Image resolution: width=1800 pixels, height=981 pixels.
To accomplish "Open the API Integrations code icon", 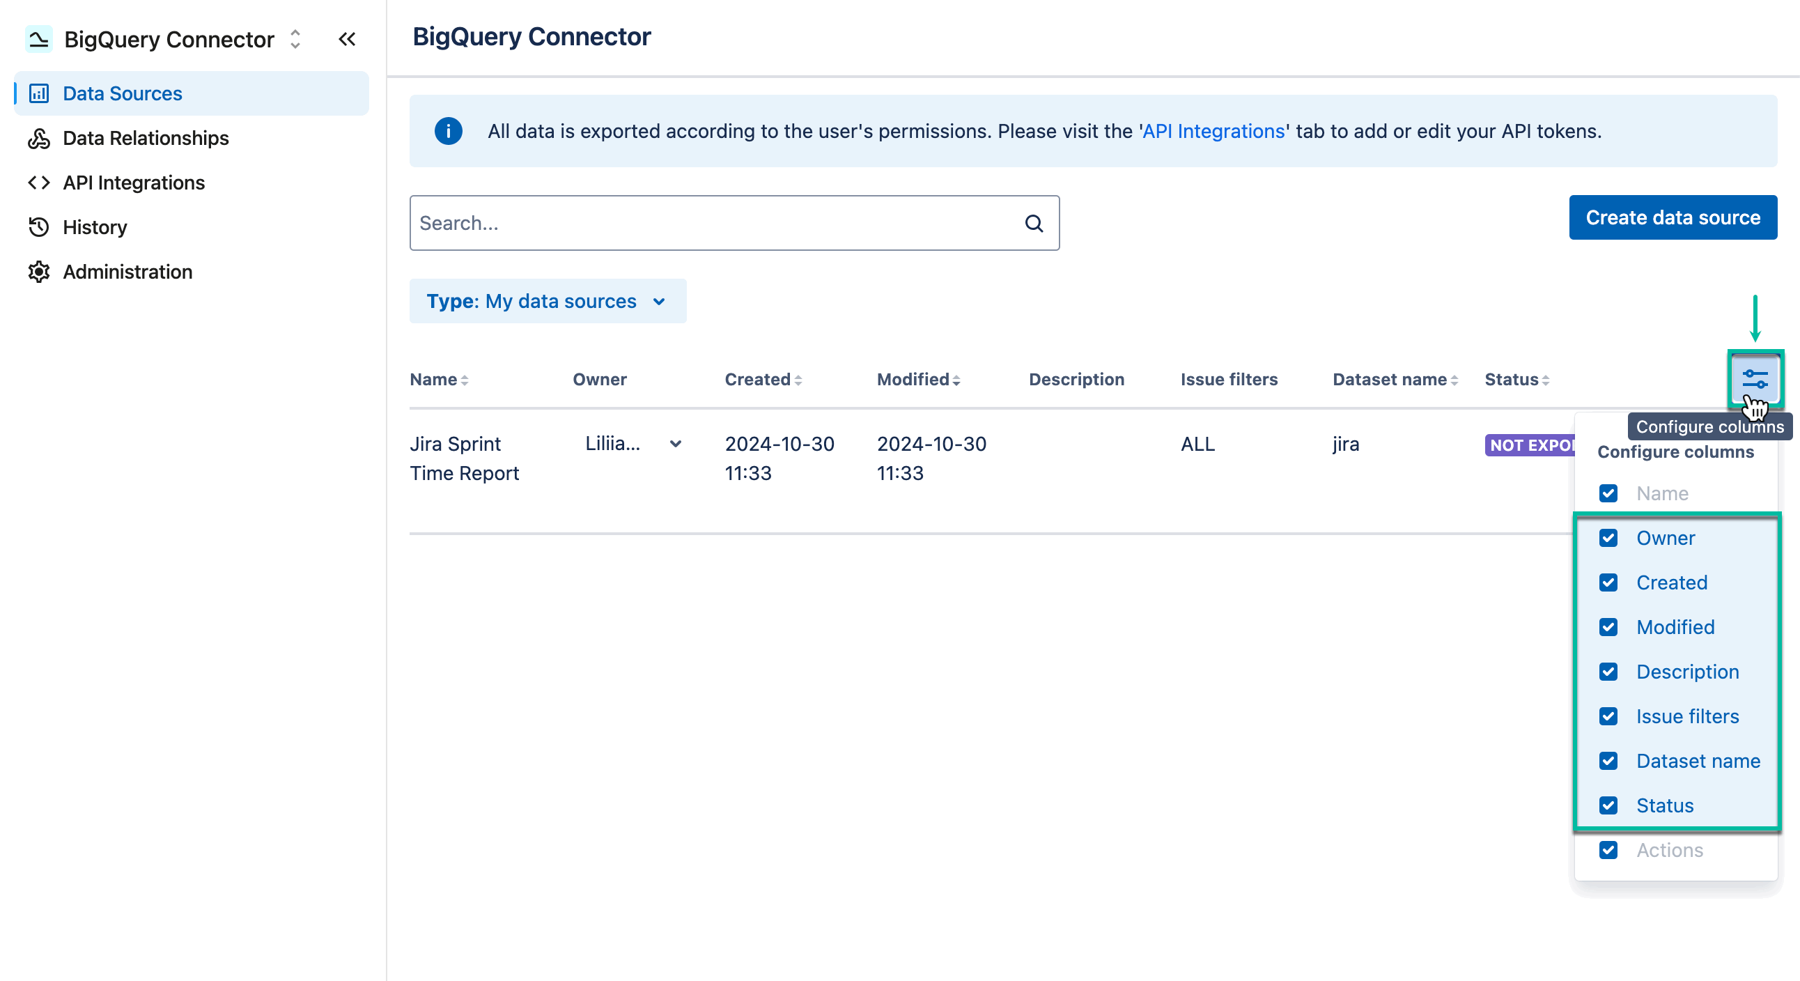I will coord(39,183).
